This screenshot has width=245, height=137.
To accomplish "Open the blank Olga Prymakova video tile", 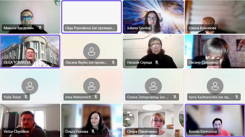I will pyautogui.click(x=92, y=17).
